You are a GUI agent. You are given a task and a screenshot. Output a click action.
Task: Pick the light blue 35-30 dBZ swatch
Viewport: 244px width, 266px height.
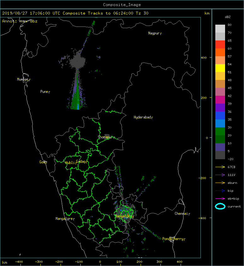pos(220,123)
